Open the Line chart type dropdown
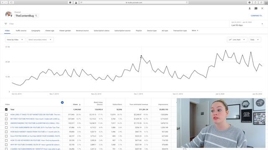The width and height of the screenshot is (268, 150). pos(237,40)
